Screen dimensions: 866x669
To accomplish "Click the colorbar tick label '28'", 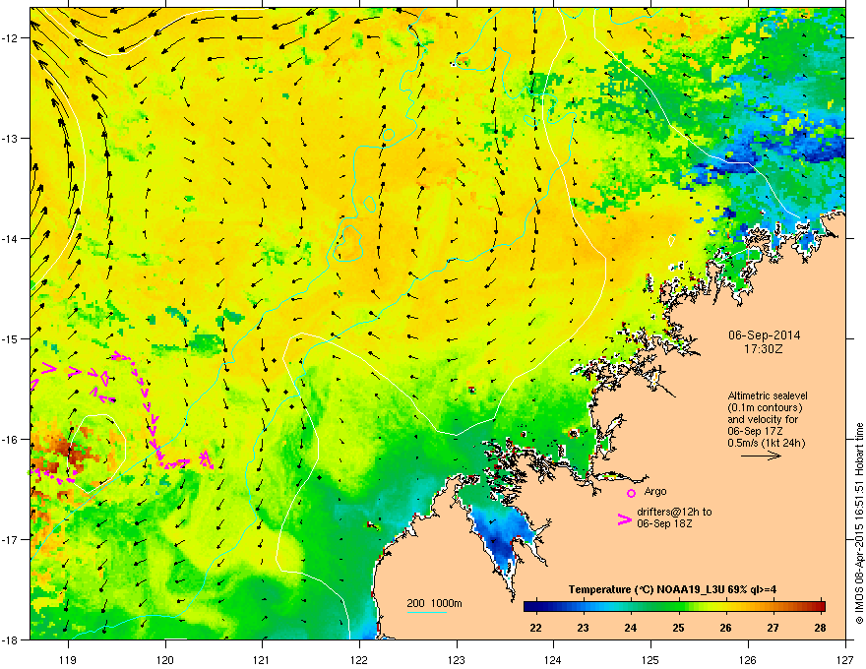I will tap(820, 628).
